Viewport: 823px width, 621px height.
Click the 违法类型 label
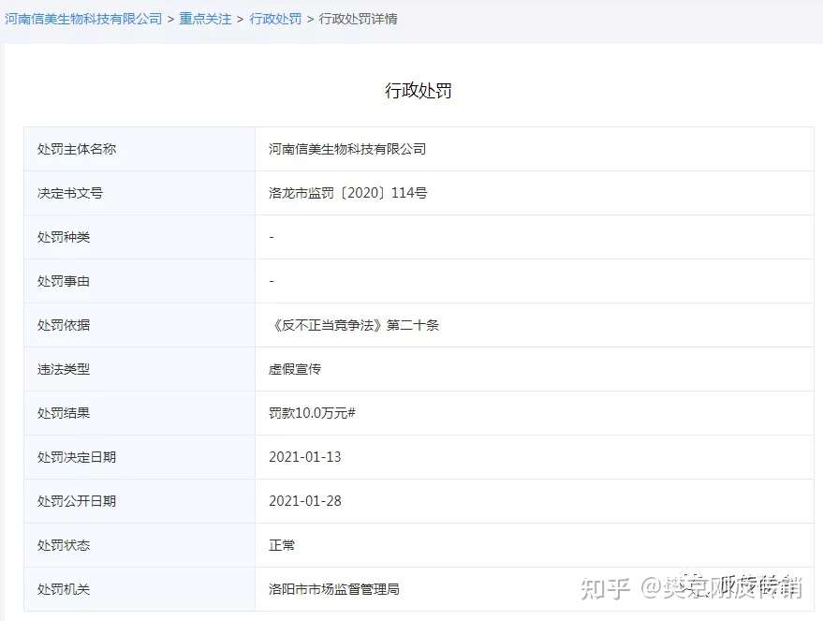click(x=64, y=370)
